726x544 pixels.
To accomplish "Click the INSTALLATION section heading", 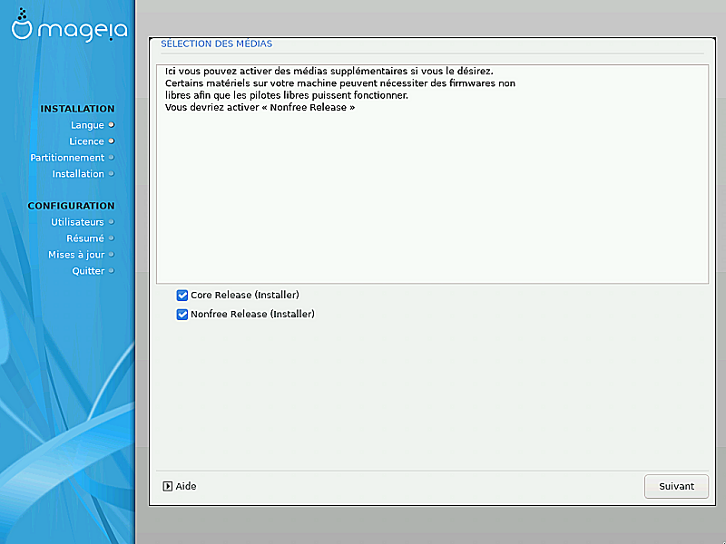I will coord(77,109).
